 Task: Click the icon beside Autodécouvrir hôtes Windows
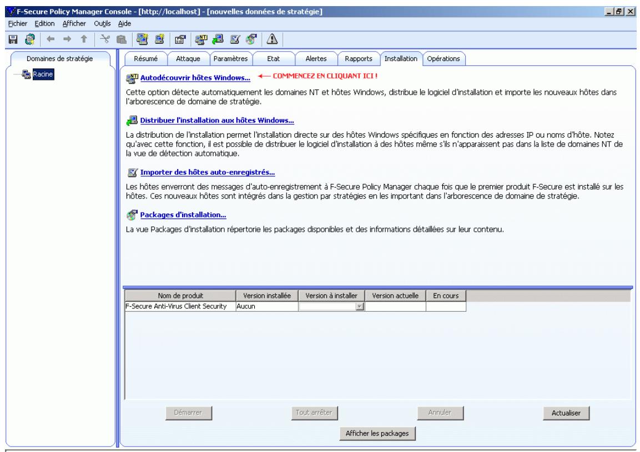(x=132, y=78)
